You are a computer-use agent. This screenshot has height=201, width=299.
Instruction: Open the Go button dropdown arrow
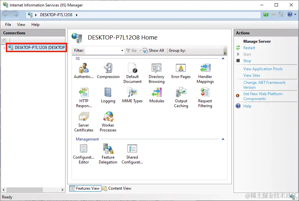140,51
